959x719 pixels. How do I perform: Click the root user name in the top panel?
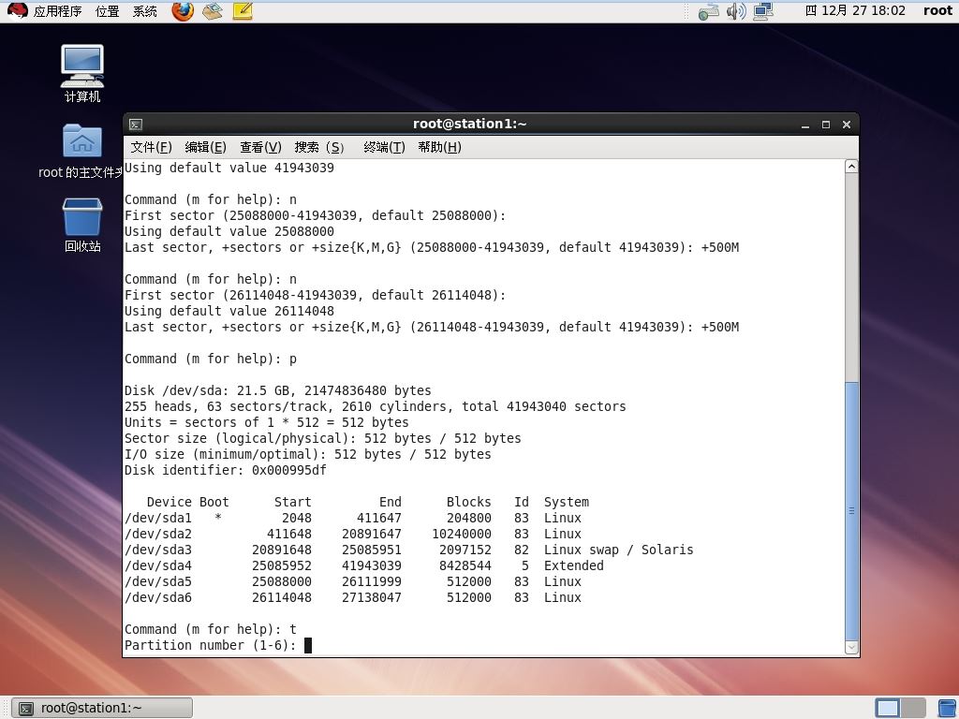pos(937,10)
